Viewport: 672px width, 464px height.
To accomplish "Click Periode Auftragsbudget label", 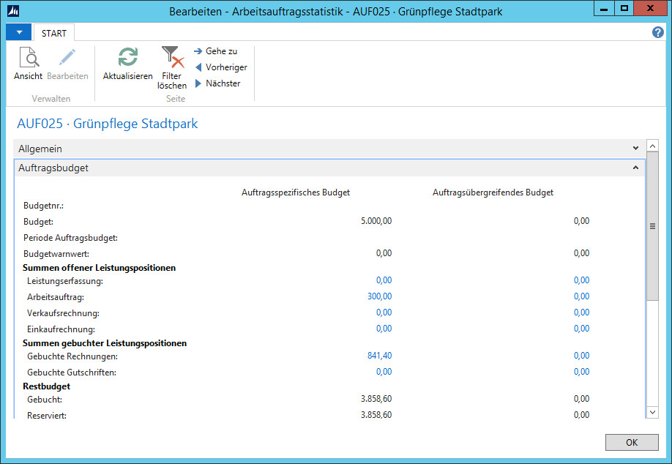I will point(71,238).
